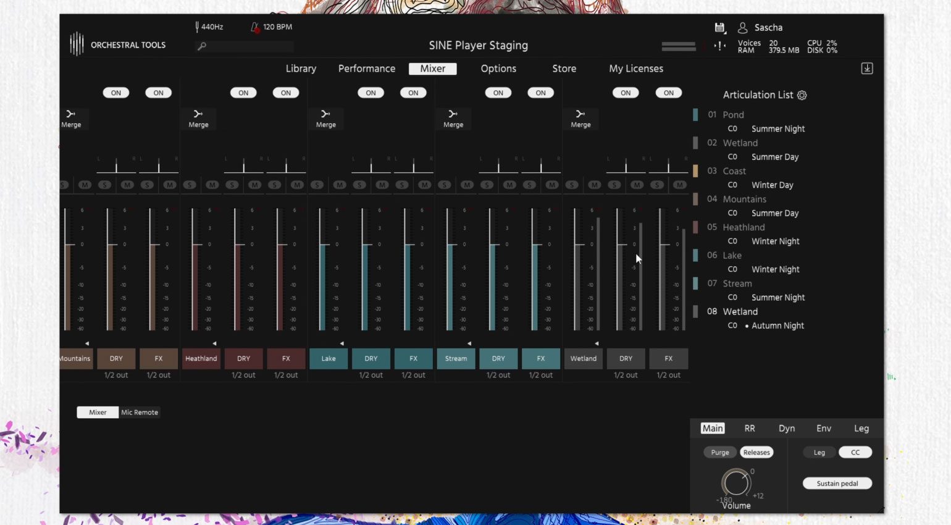
Task: Collapse the Heathland channel group arrow
Action: tap(214, 343)
